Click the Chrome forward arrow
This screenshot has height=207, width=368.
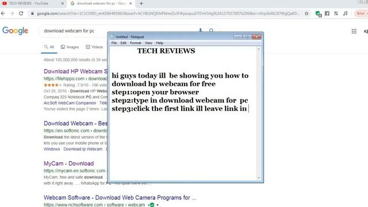pos(12,14)
